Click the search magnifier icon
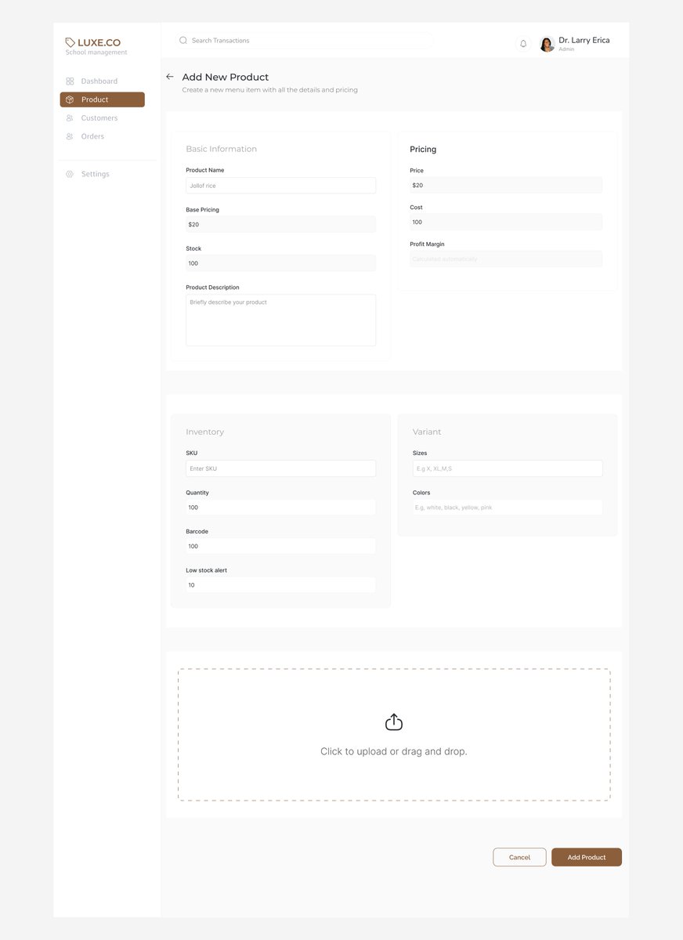Viewport: 683px width, 940px height. 183,40
